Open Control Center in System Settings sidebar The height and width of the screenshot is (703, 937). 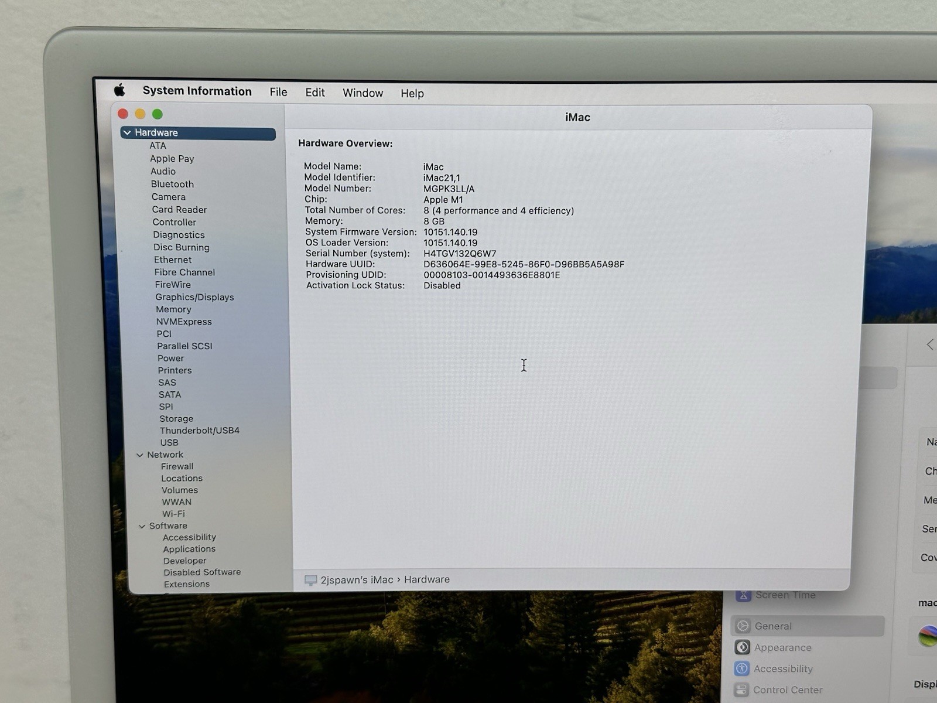[788, 690]
